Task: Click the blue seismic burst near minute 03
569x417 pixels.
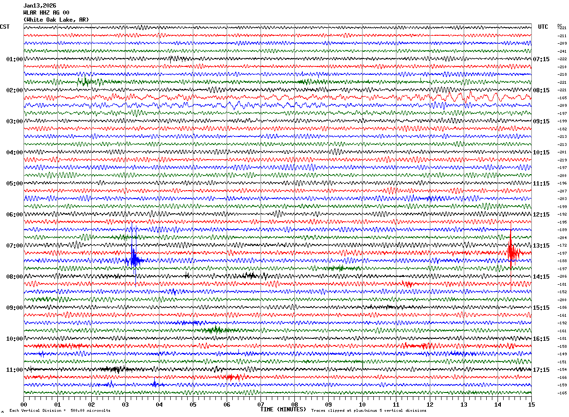Action: tap(134, 259)
